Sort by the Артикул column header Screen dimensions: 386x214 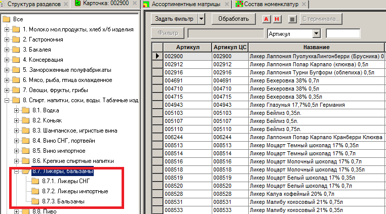tap(187, 47)
